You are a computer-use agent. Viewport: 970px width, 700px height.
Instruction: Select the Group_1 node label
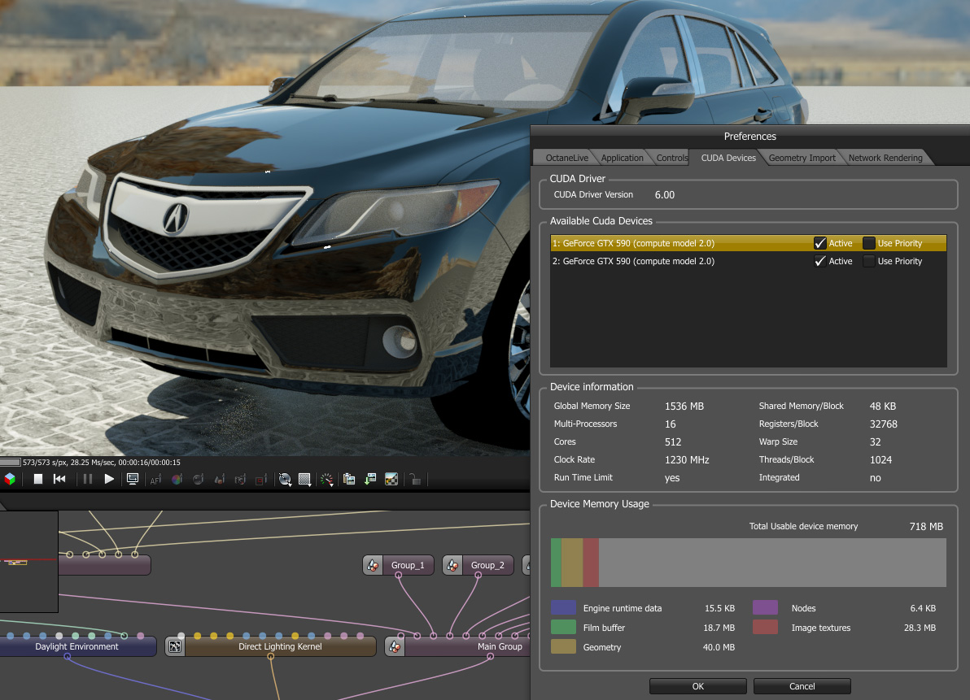[408, 565]
